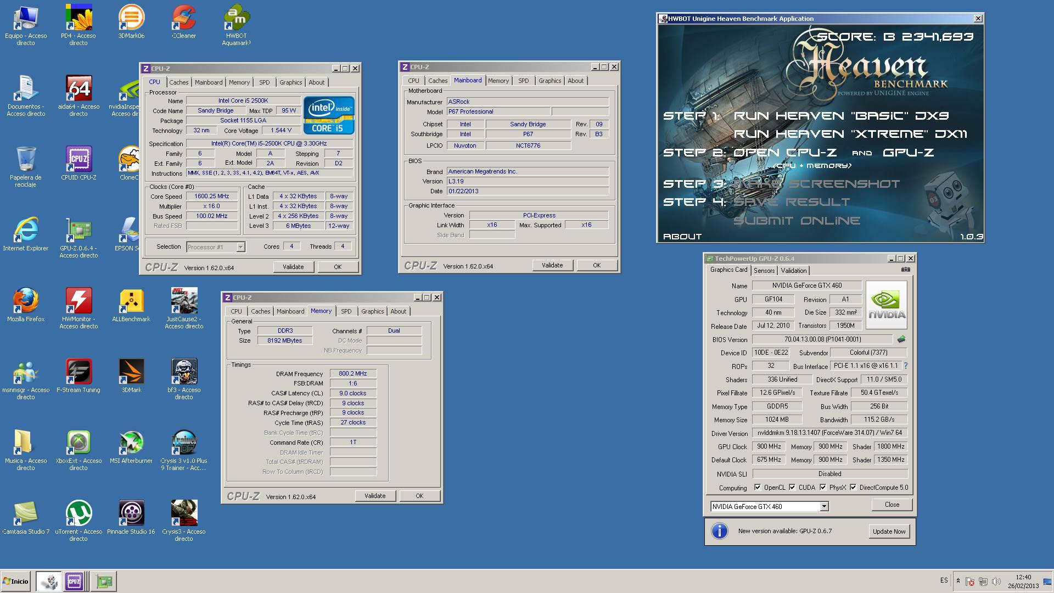Launch Internet Explorer from the desktop

[x=26, y=234]
